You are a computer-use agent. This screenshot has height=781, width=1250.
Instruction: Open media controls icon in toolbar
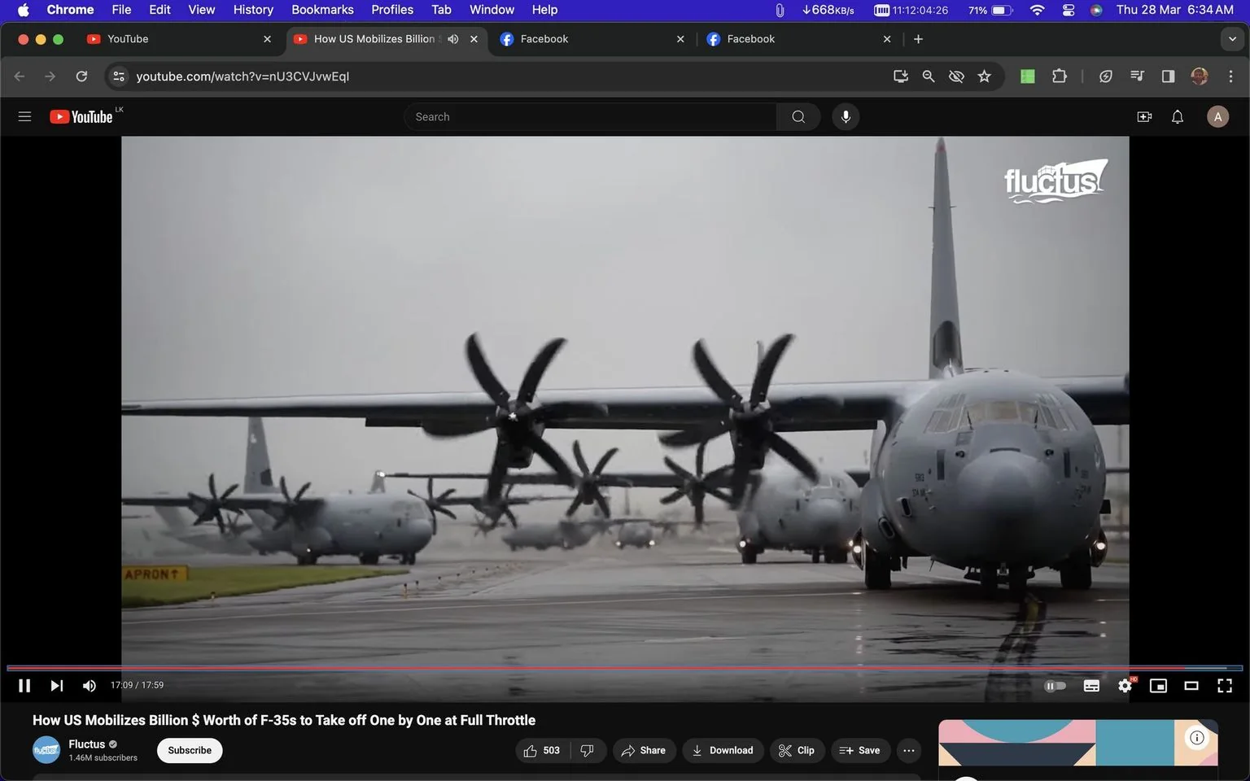1137,76
